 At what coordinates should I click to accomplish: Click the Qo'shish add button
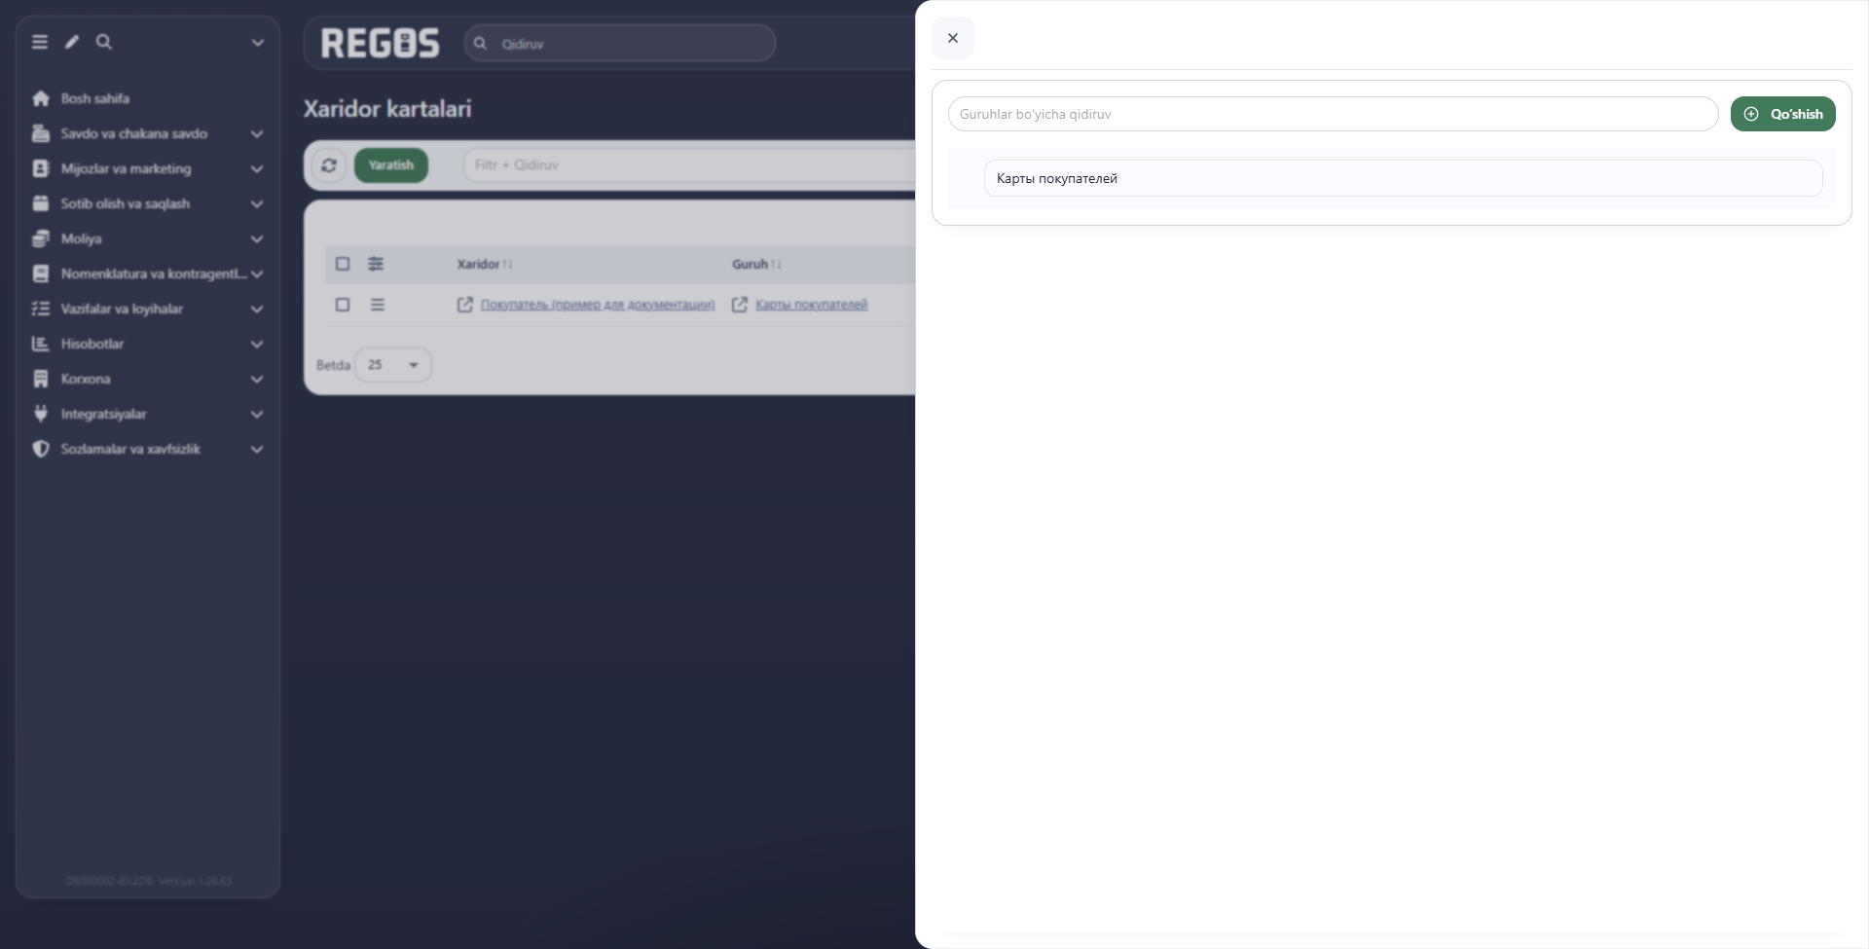point(1782,114)
